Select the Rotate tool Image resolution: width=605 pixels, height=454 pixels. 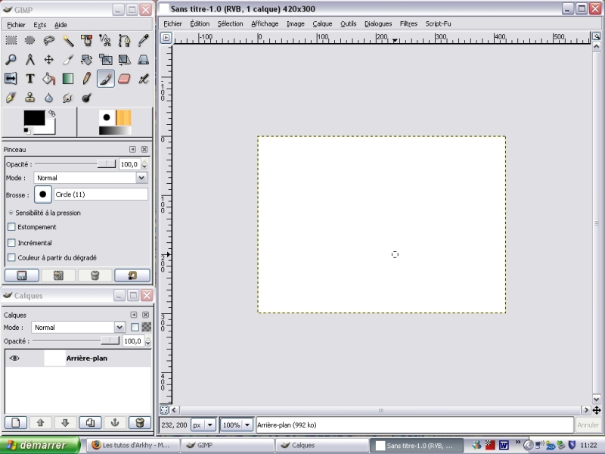coord(86,60)
